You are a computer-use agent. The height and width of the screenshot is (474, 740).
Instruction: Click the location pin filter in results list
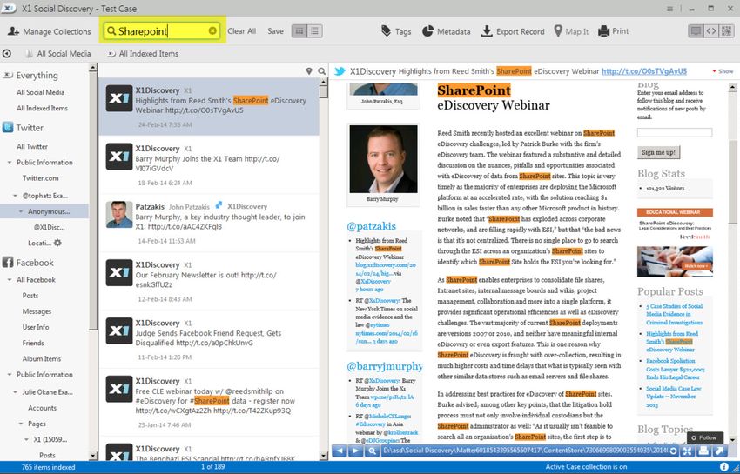309,70
